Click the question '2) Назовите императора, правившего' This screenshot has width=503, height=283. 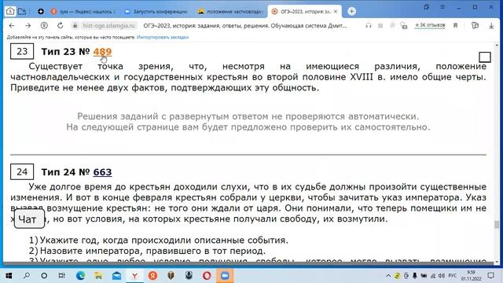tap(147, 251)
